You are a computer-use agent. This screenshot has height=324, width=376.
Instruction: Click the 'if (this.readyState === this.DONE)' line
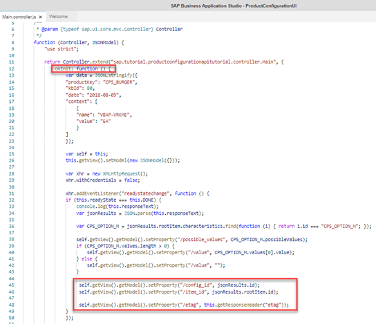tap(113, 200)
